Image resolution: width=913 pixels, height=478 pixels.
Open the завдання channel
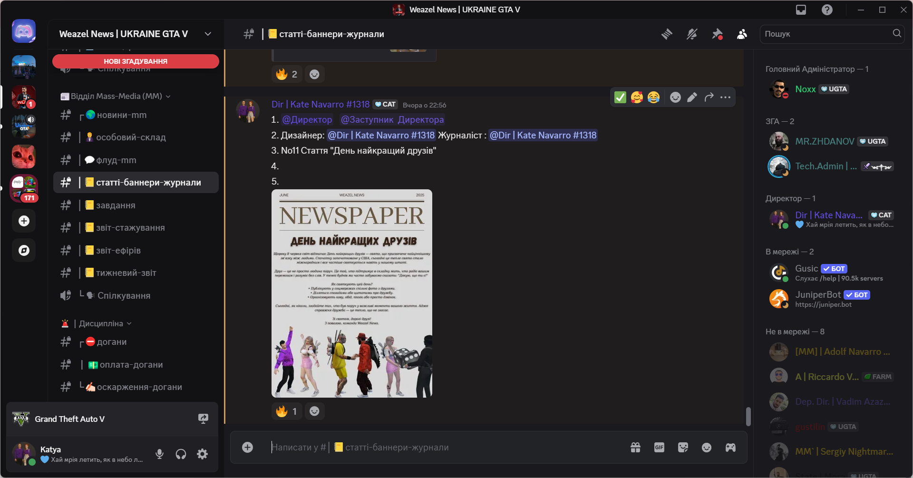click(x=136, y=205)
